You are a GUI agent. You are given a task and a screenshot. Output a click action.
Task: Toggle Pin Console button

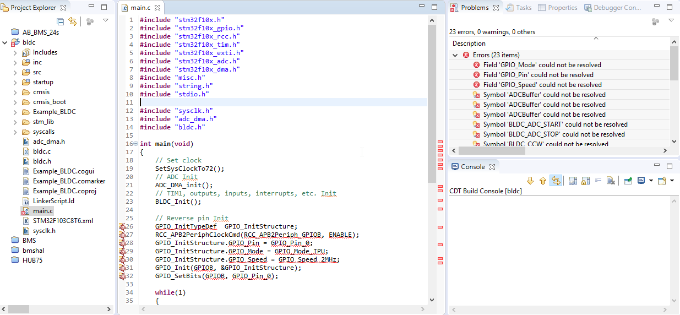[x=628, y=181]
